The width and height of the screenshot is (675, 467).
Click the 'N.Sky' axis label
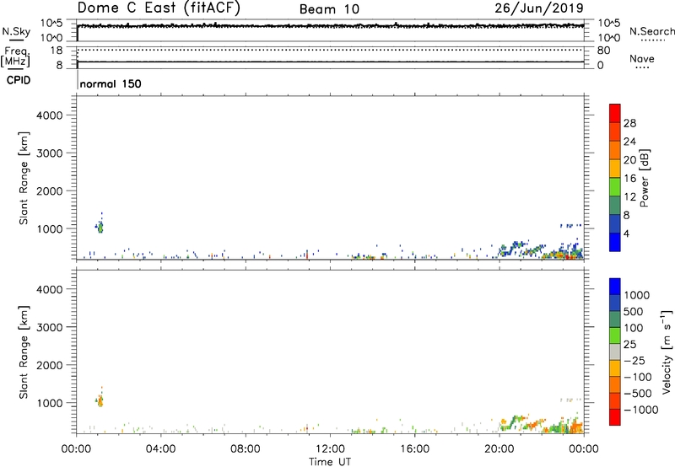[16, 31]
